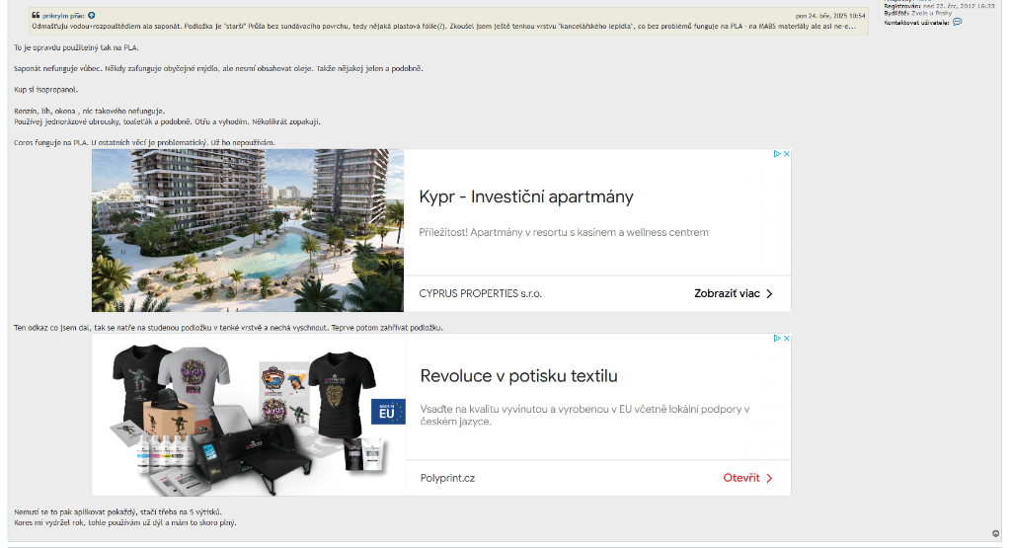The image size is (1011, 548).
Task: Close the Polyprint textile ad with X
Action: (x=787, y=339)
